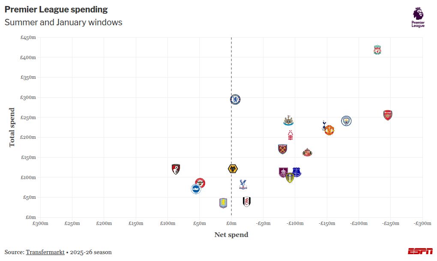Click the 'Premier League spending' chart title
Viewport: 437px width, 261px height.
pyautogui.click(x=56, y=9)
